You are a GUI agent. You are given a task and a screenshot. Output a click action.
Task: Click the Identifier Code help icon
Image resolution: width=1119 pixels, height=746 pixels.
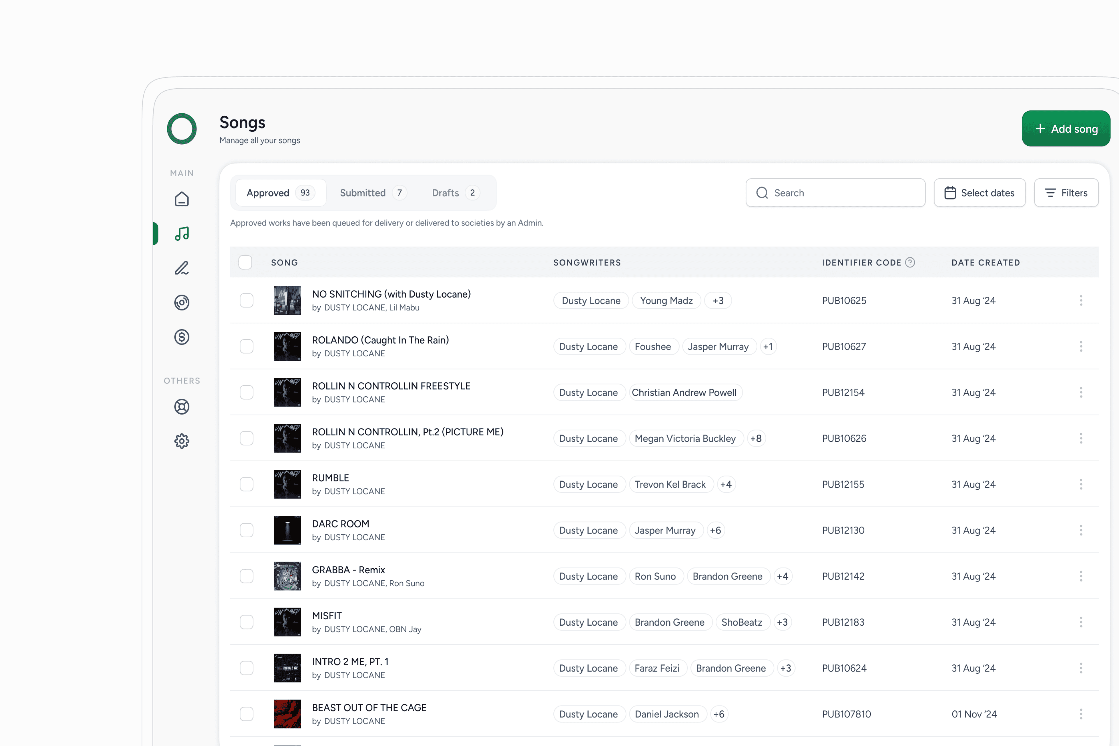tap(910, 263)
